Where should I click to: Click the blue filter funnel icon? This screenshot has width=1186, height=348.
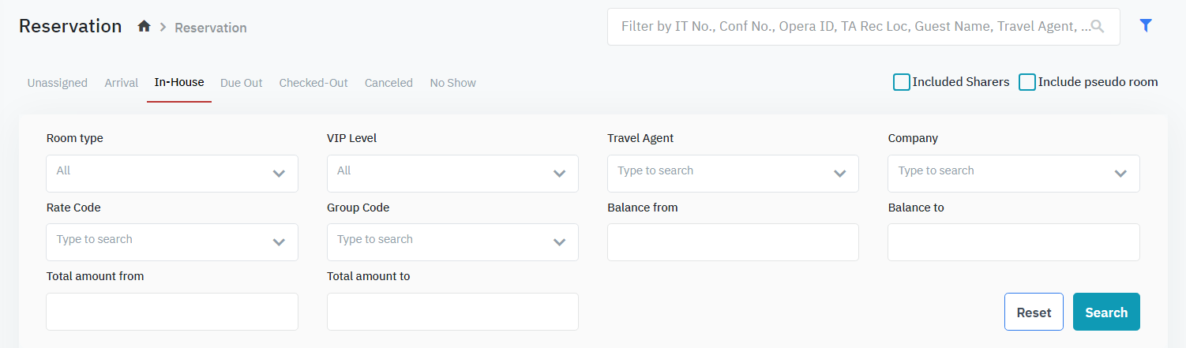click(x=1146, y=26)
